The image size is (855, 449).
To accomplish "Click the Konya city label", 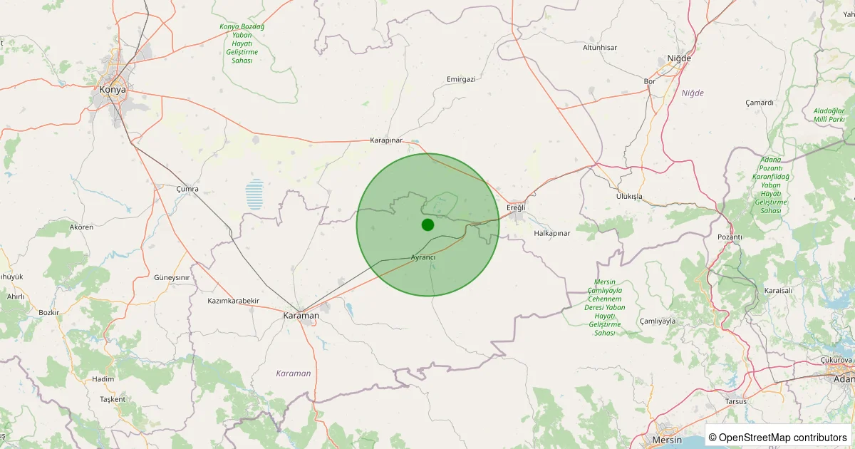I will tap(113, 90).
